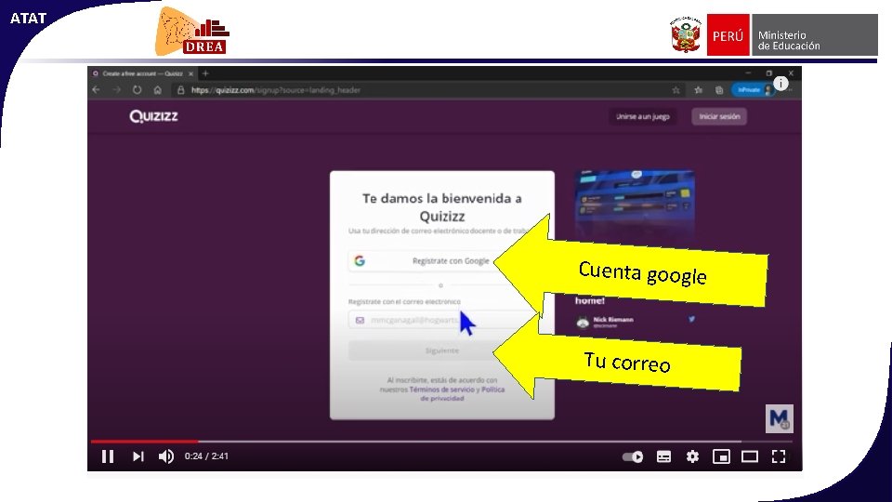Image resolution: width=892 pixels, height=502 pixels.
Task: Switch to theater mode
Action: coord(750,456)
